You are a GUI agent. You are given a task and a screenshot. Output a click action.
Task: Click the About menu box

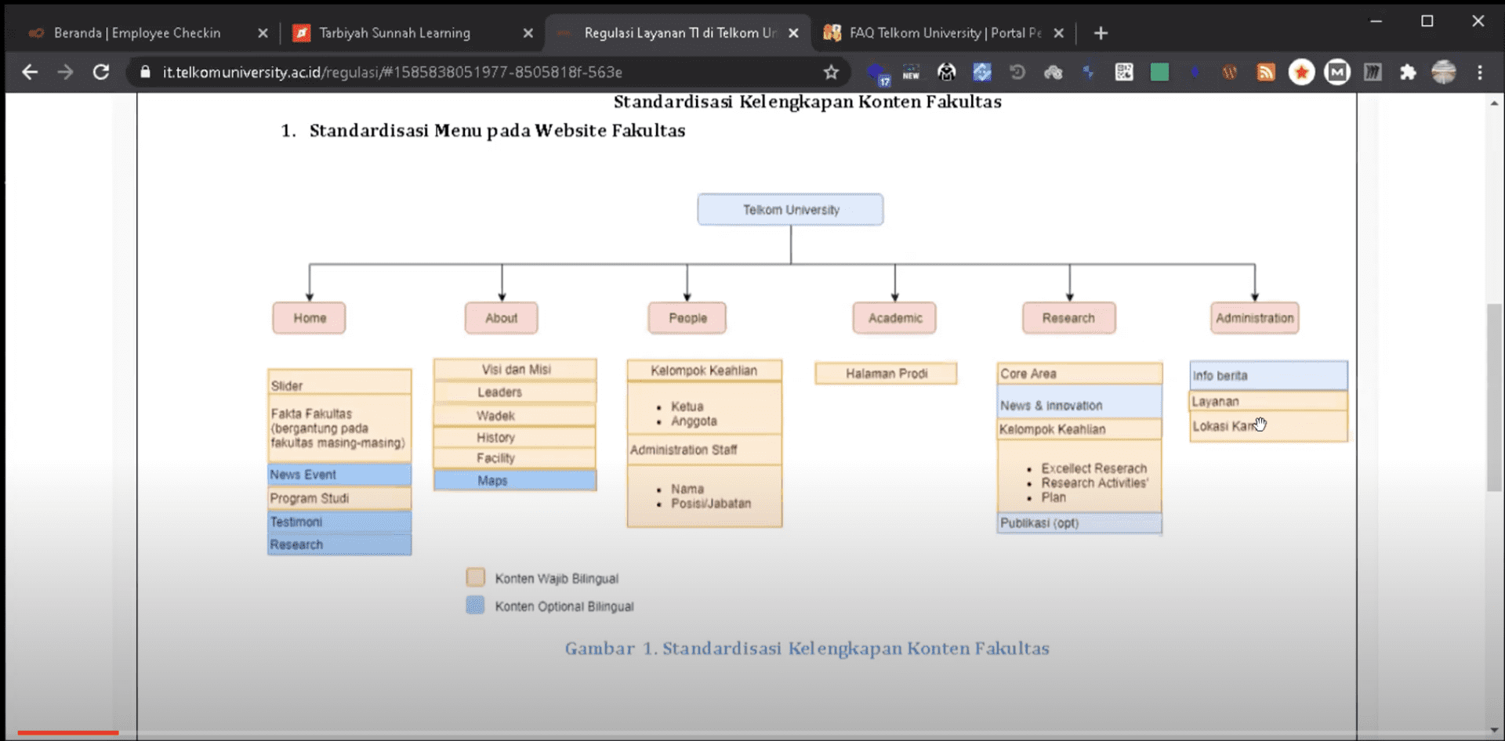pyautogui.click(x=501, y=318)
